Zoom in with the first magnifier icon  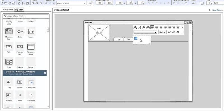[33, 3]
